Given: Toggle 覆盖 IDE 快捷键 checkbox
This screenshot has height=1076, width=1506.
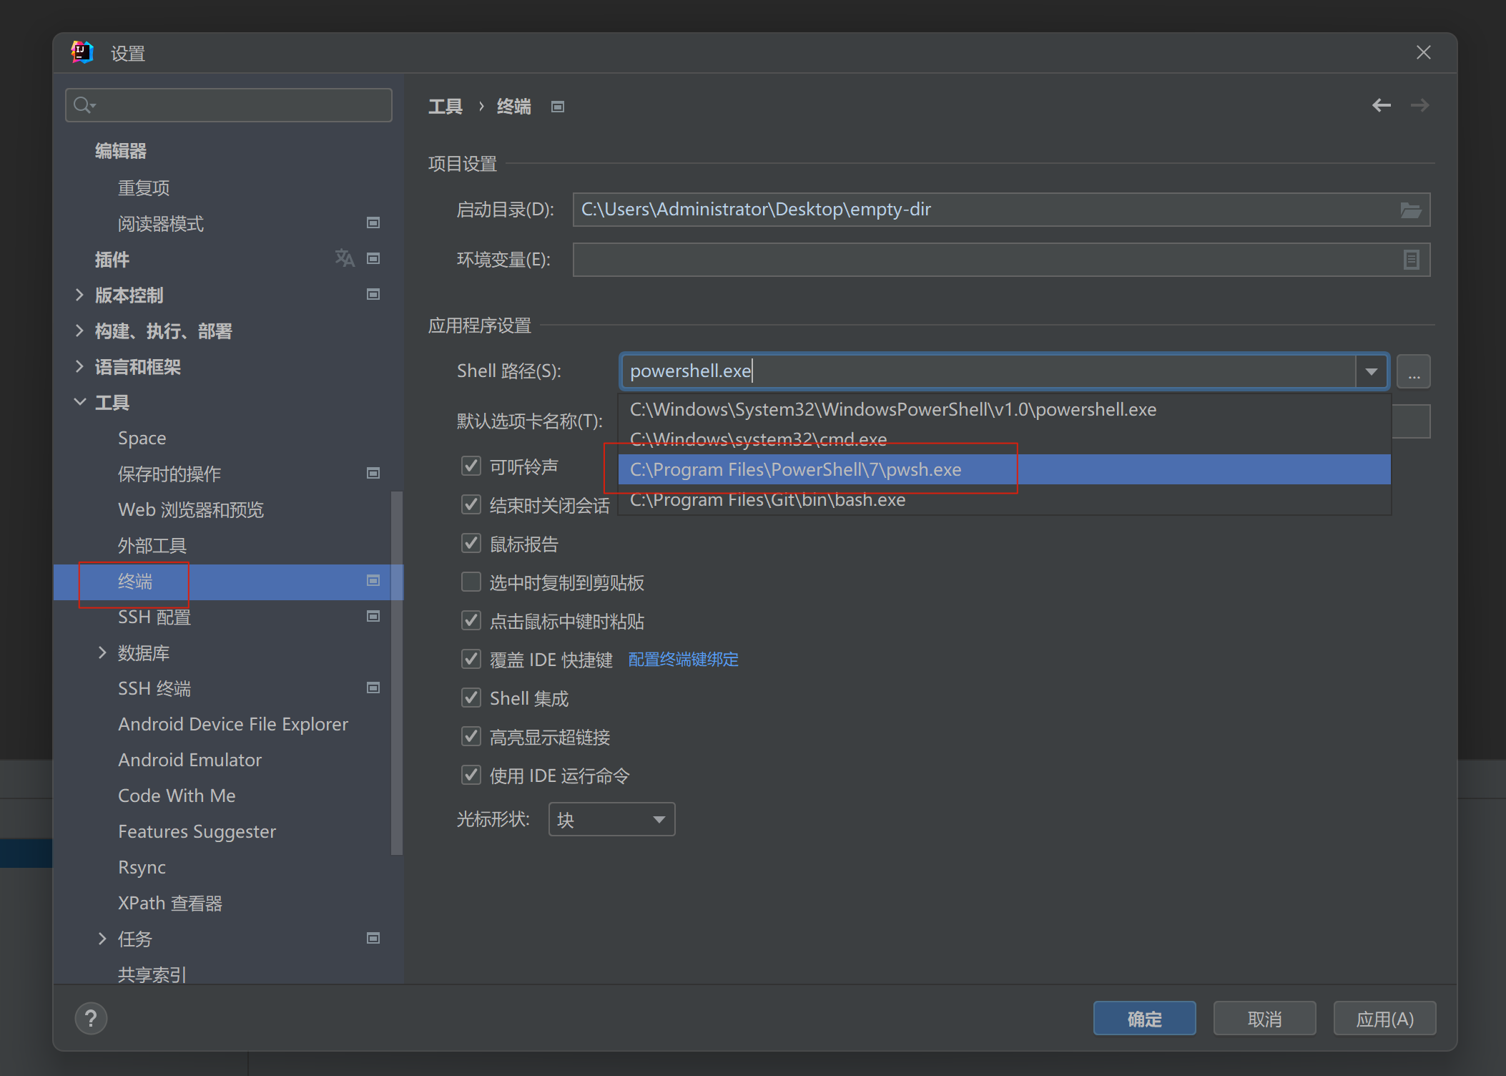Looking at the screenshot, I should coord(471,659).
